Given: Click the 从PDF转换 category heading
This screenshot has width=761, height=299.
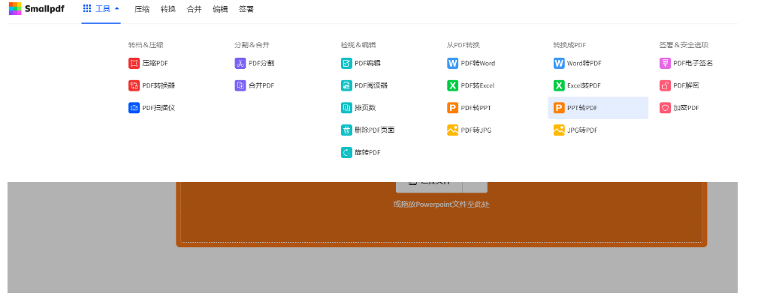Looking at the screenshot, I should (x=464, y=45).
